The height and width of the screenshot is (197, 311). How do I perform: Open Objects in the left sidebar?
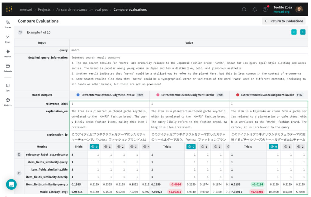(x=8, y=102)
